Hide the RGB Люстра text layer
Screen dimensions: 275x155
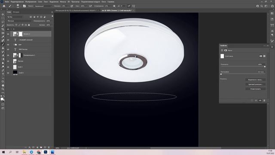tap(8, 50)
